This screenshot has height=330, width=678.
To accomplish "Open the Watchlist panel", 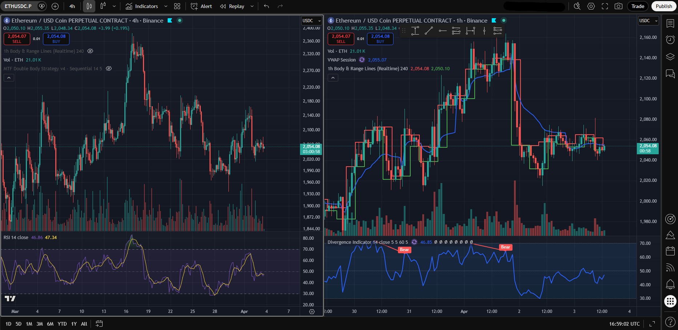I will pos(670,23).
